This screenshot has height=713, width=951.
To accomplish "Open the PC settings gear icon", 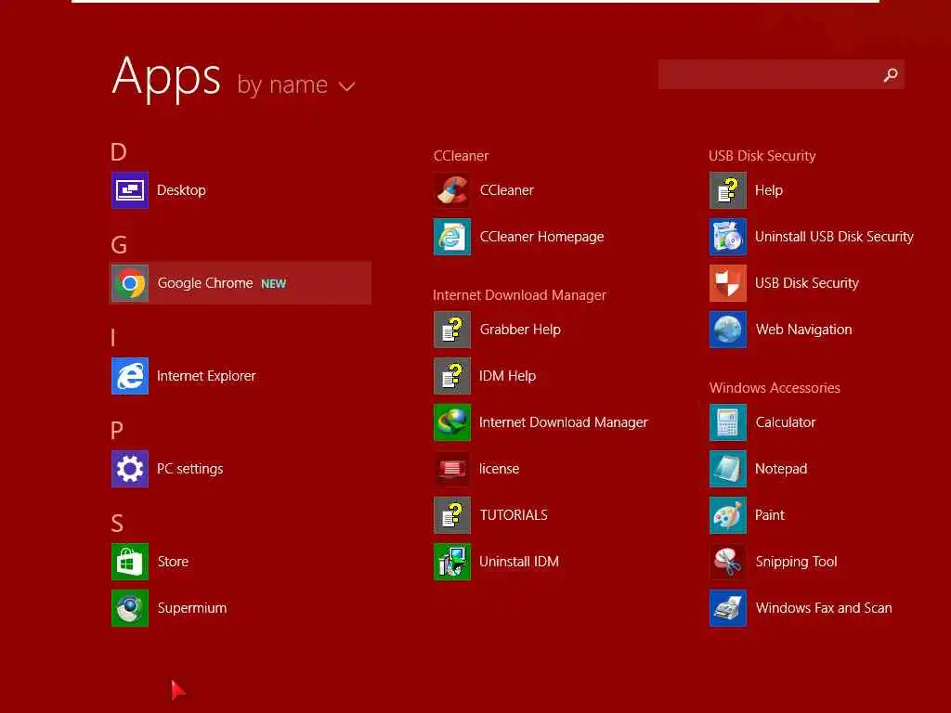I will click(130, 469).
